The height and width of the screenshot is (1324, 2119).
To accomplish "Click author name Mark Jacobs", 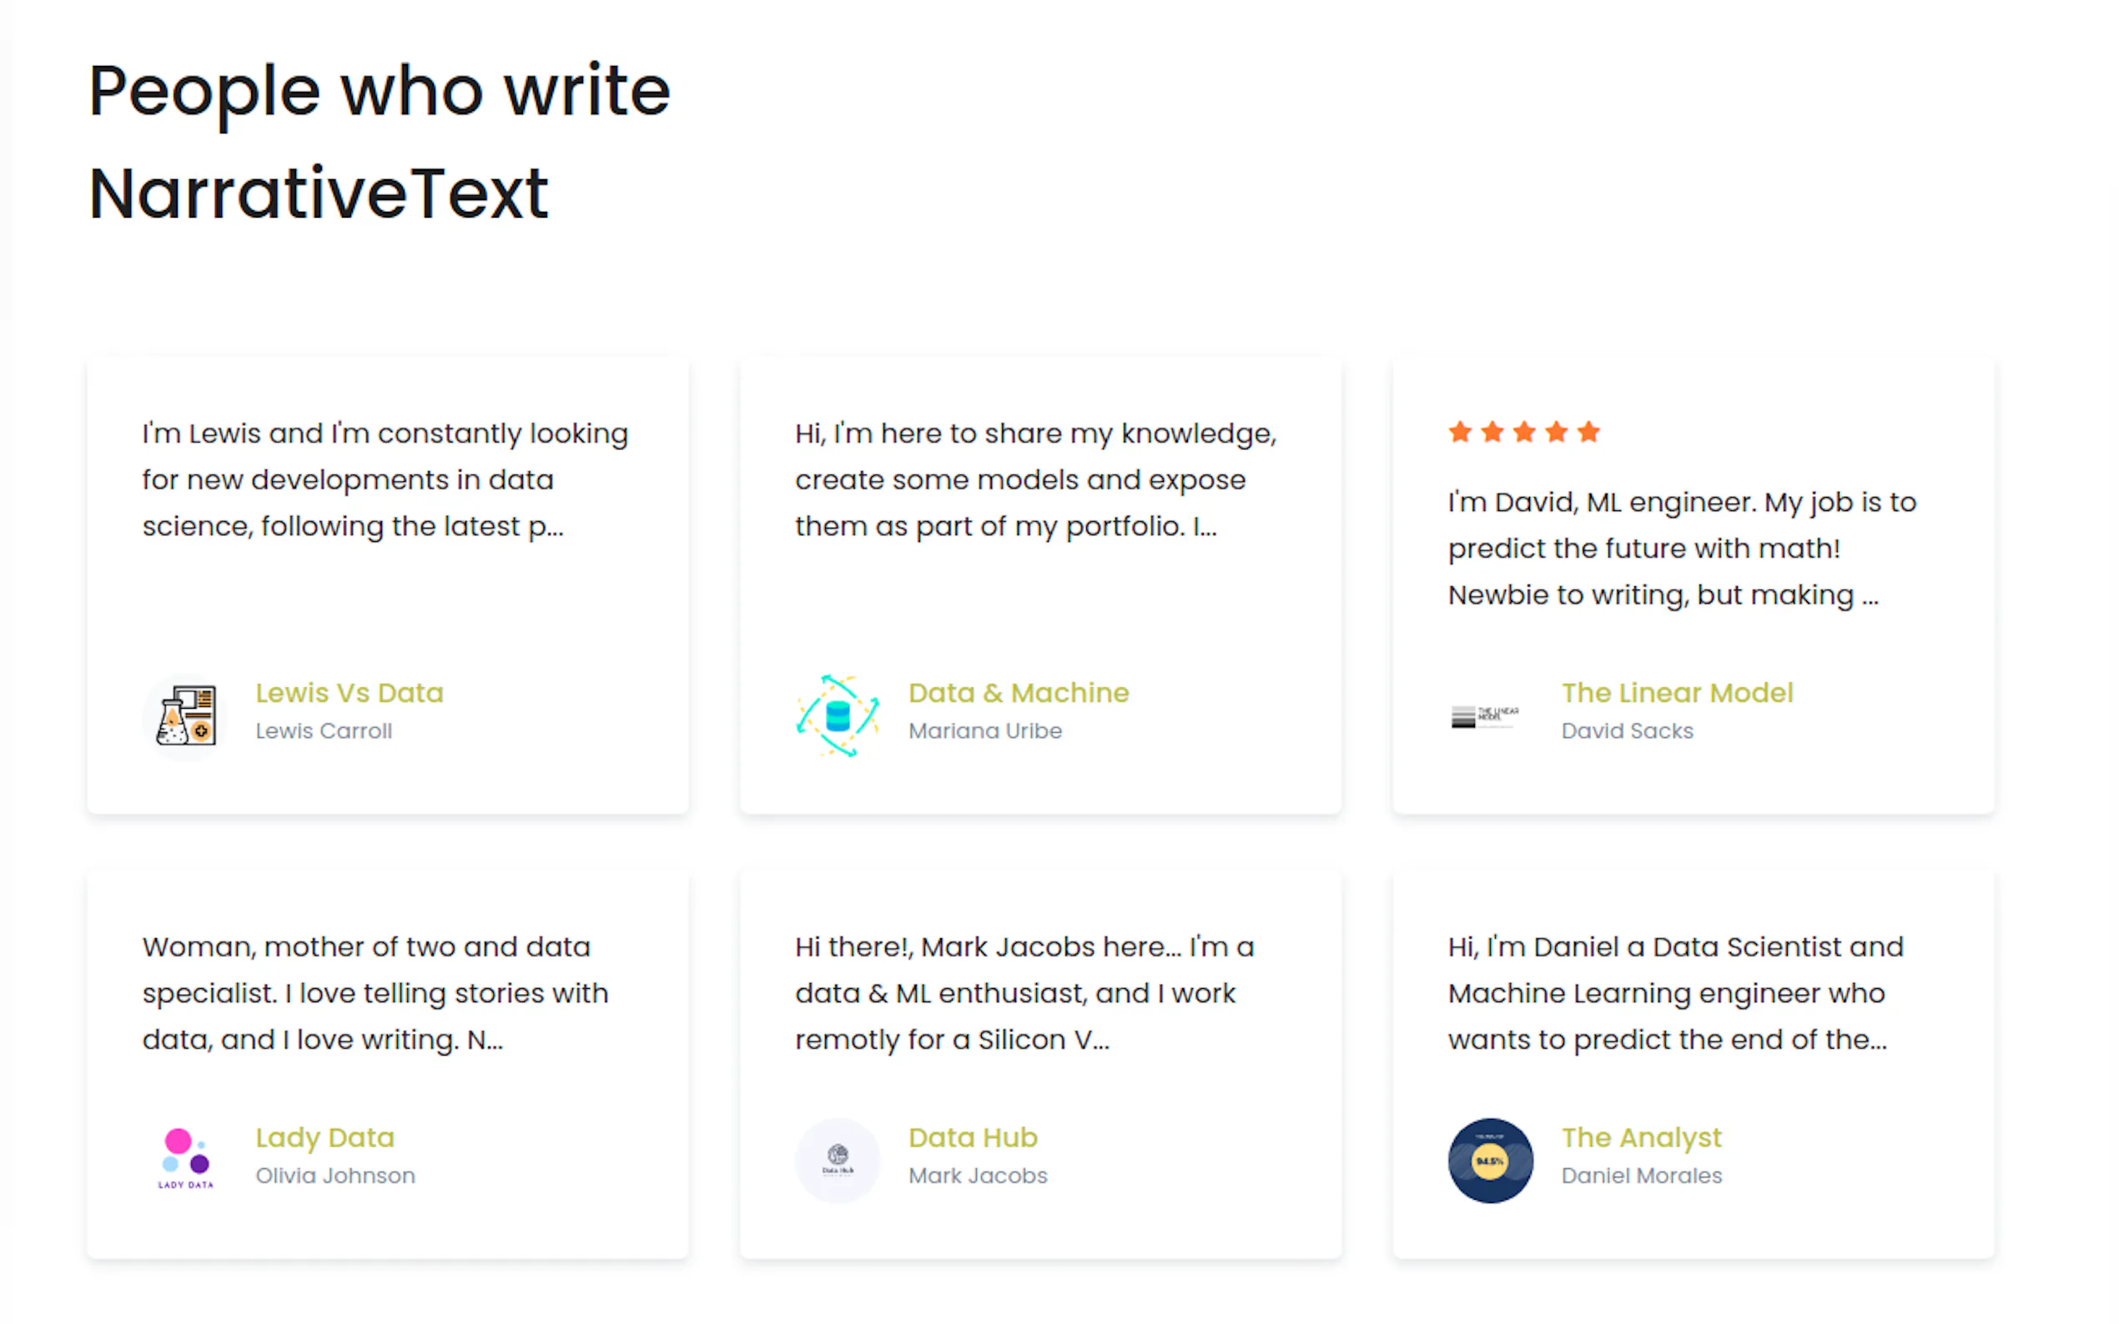I will [977, 1175].
